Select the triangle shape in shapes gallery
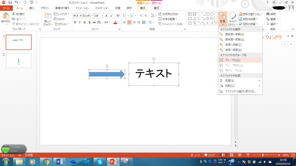The width and height of the screenshot is (296, 166). (x=194, y=18)
